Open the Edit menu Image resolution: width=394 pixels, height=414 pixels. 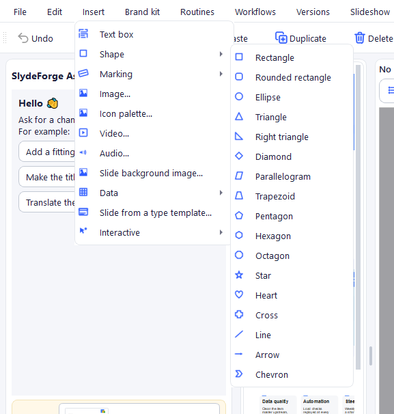(55, 12)
